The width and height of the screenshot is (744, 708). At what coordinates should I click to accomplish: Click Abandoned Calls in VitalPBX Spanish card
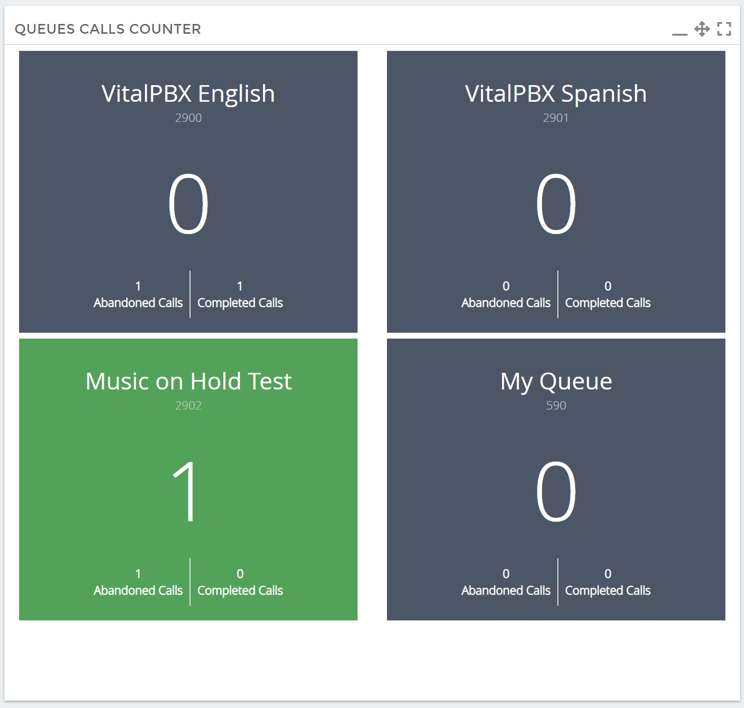tap(506, 303)
